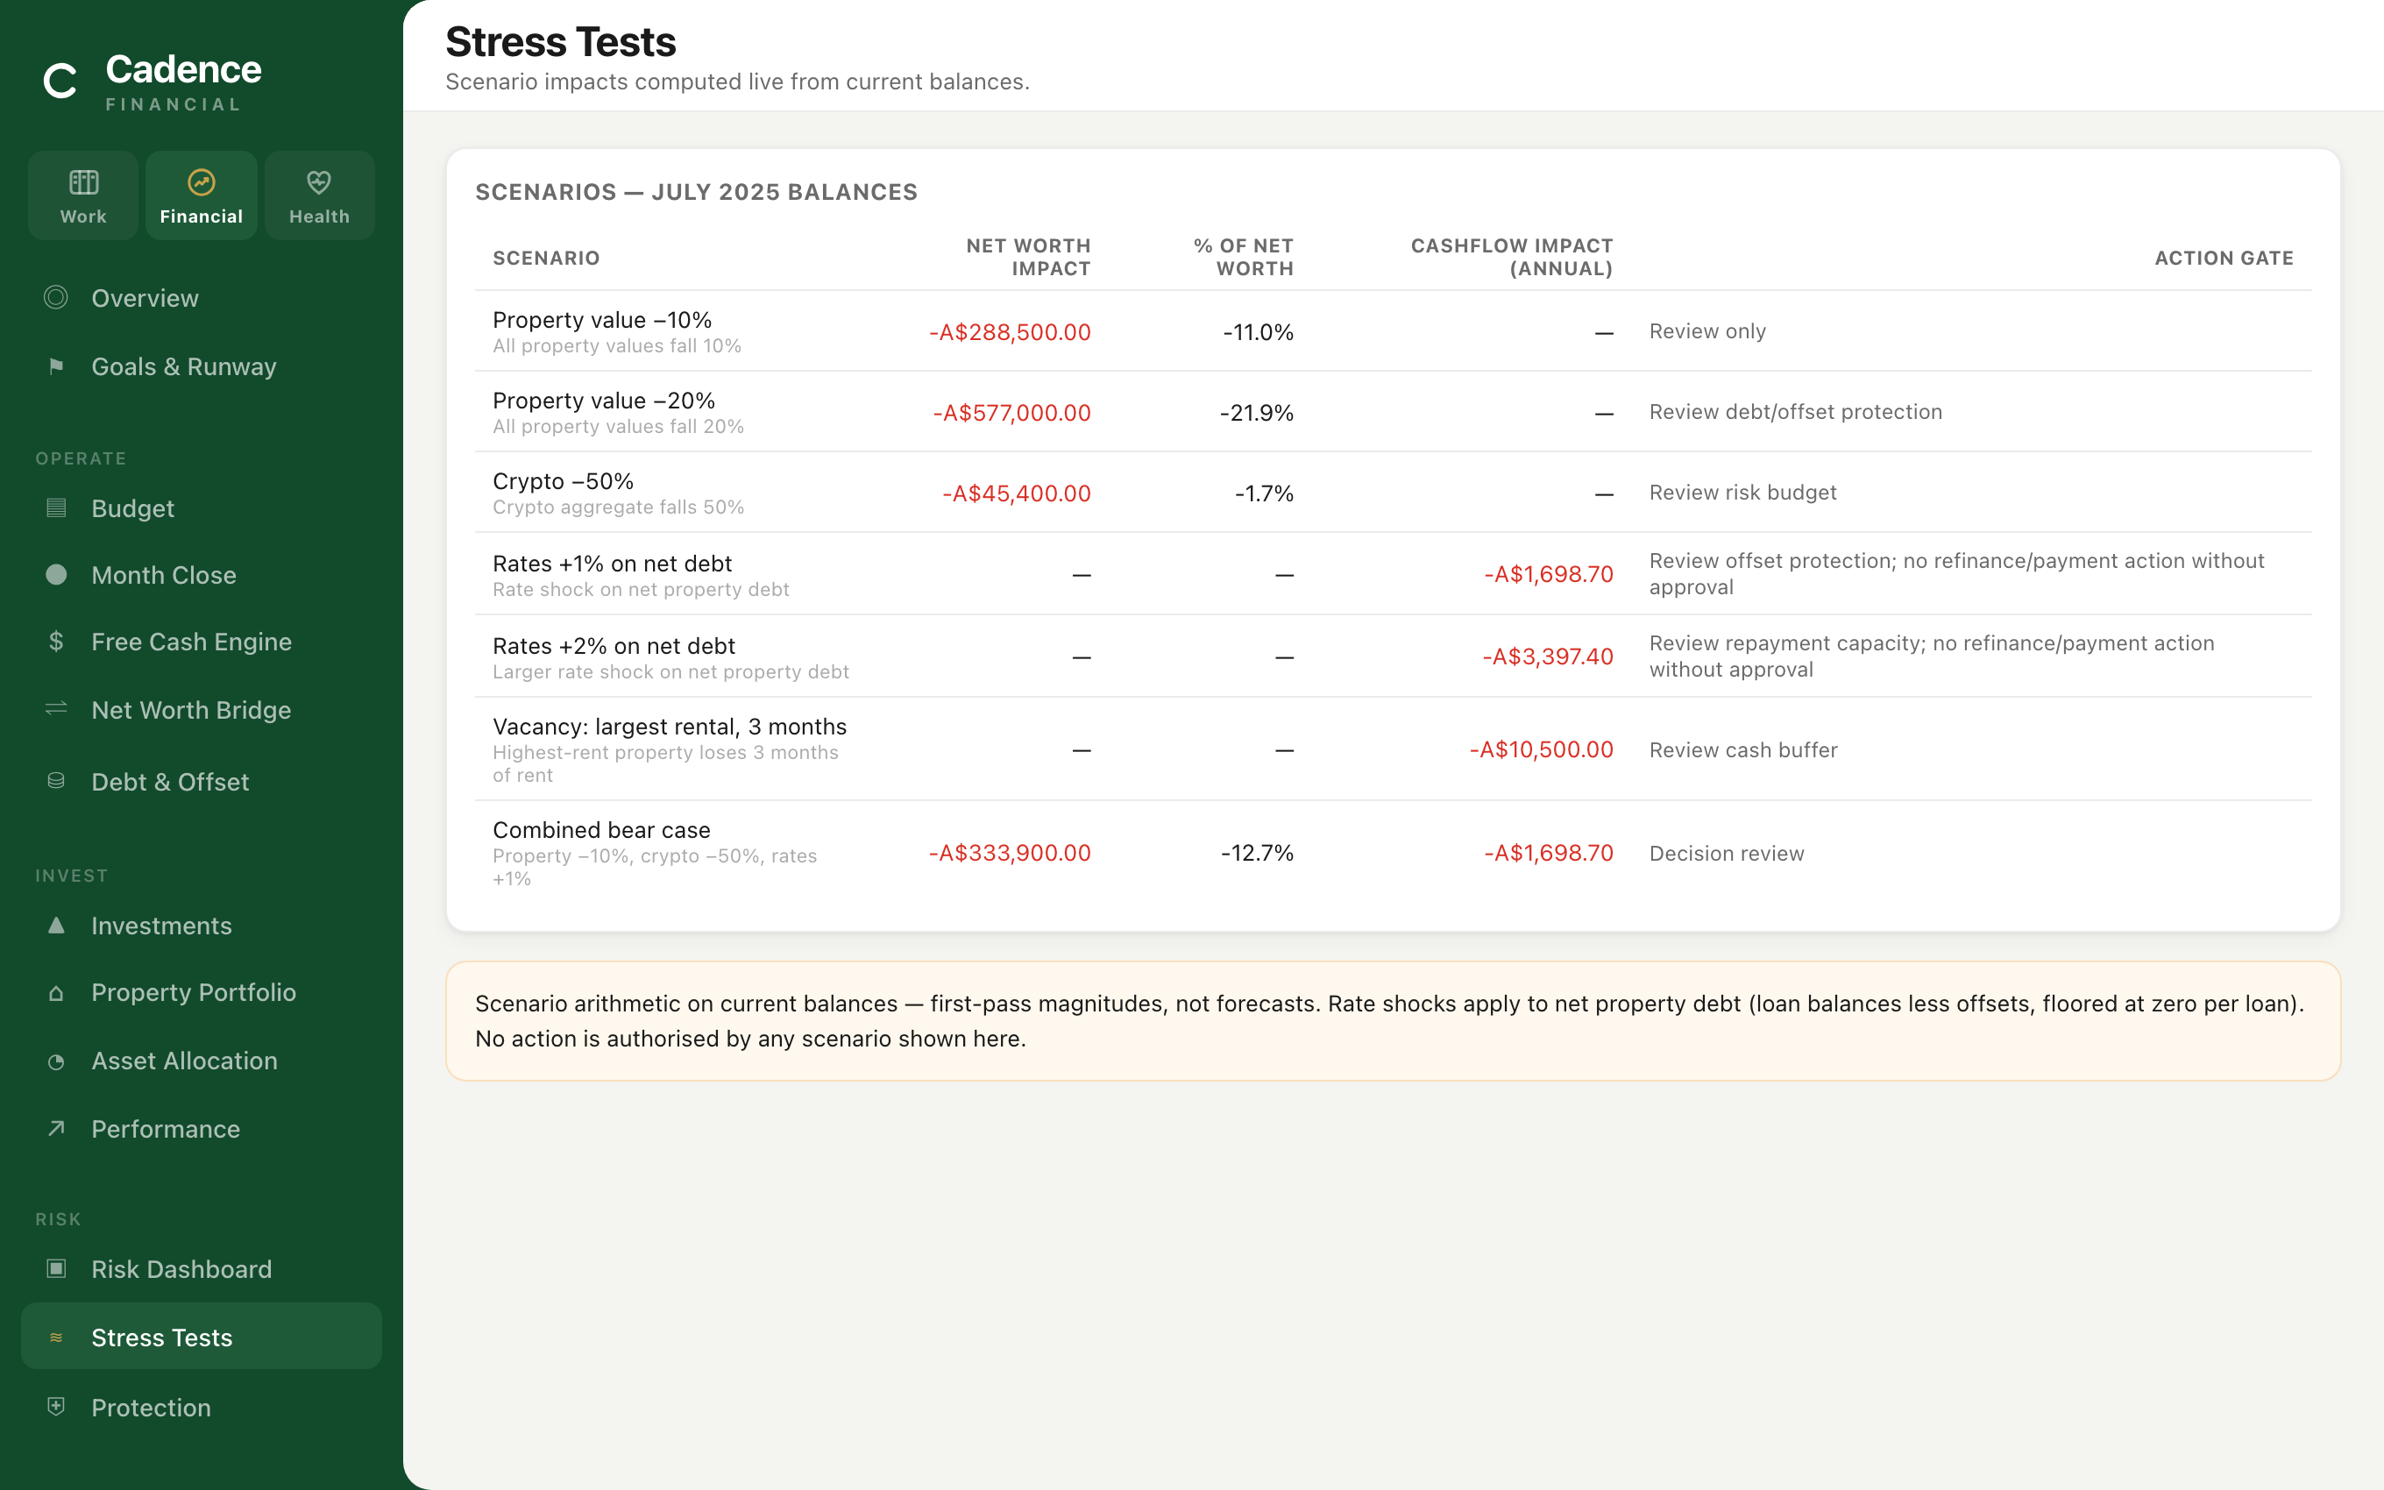This screenshot has width=2384, height=1490.
Task: Select the Financial tab
Action: click(201, 195)
